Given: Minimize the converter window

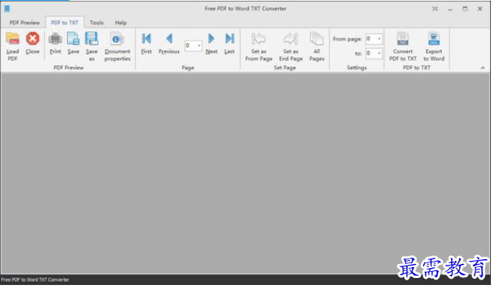Looking at the screenshot, I should tap(450, 9).
